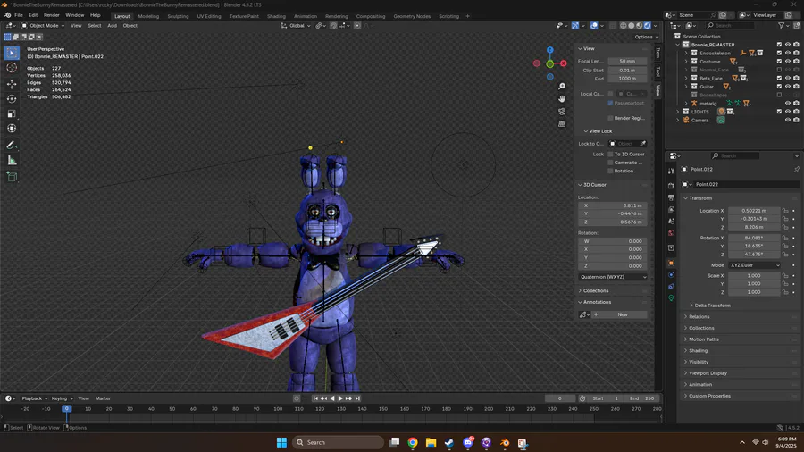Select the Scale tool
Viewport: 804px width, 452px height.
coord(12,113)
